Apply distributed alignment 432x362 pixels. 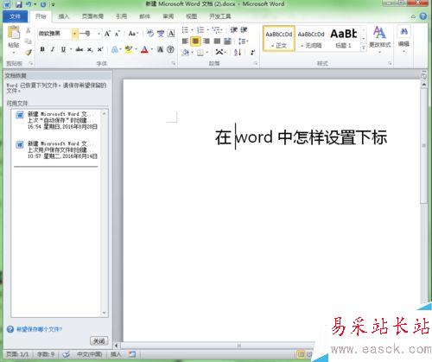[x=227, y=41]
